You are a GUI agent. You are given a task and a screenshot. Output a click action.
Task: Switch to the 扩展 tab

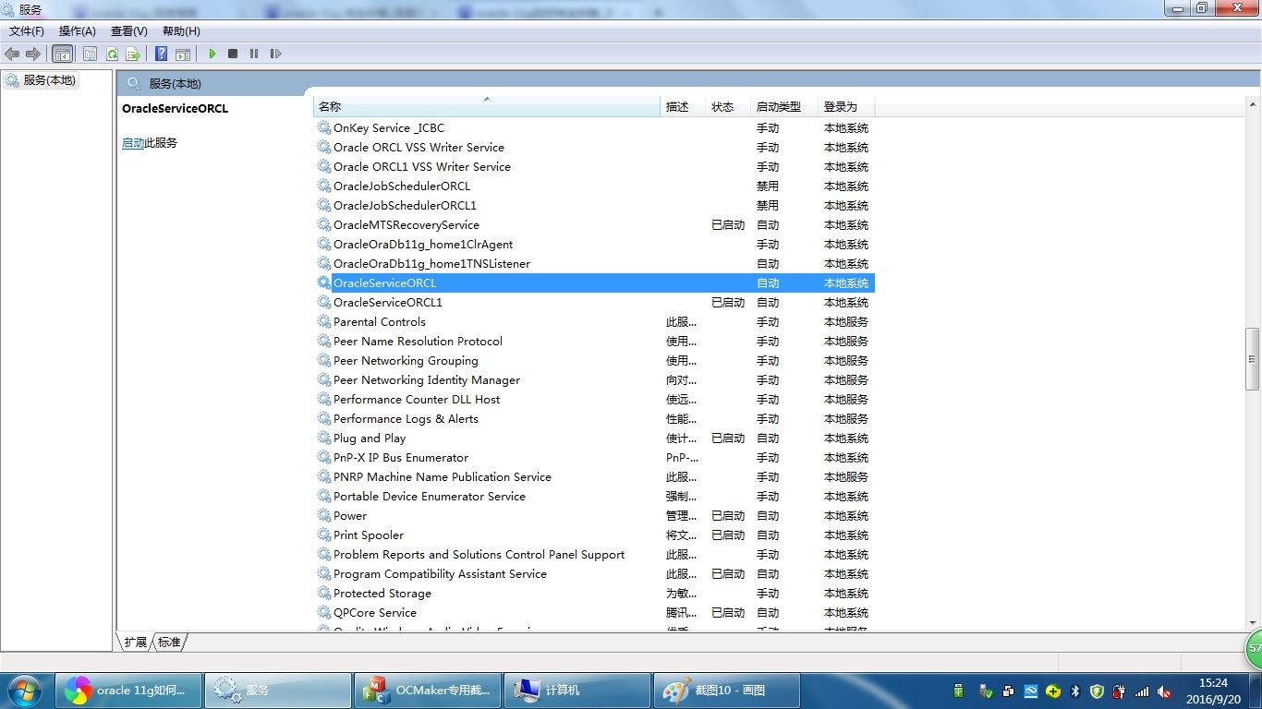pos(136,642)
